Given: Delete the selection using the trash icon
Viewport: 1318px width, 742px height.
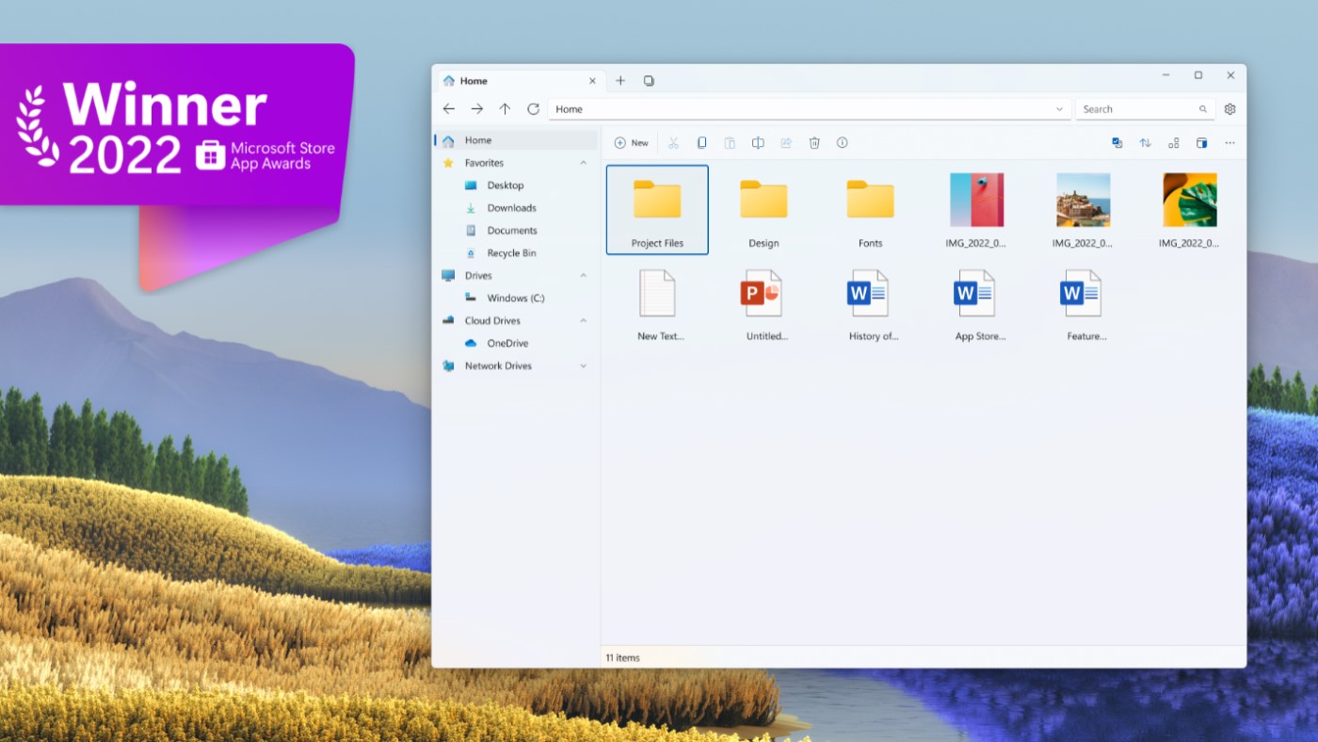Looking at the screenshot, I should pyautogui.click(x=814, y=142).
